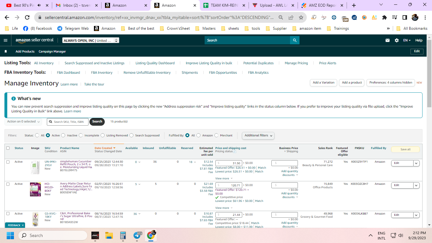Tick the select-all checkbox in the table header
This screenshot has height=243, width=432.
click(8, 148)
